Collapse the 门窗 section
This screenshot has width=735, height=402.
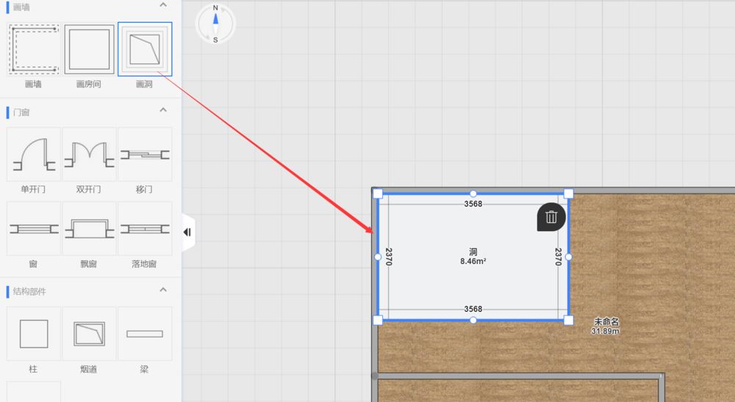click(x=163, y=111)
